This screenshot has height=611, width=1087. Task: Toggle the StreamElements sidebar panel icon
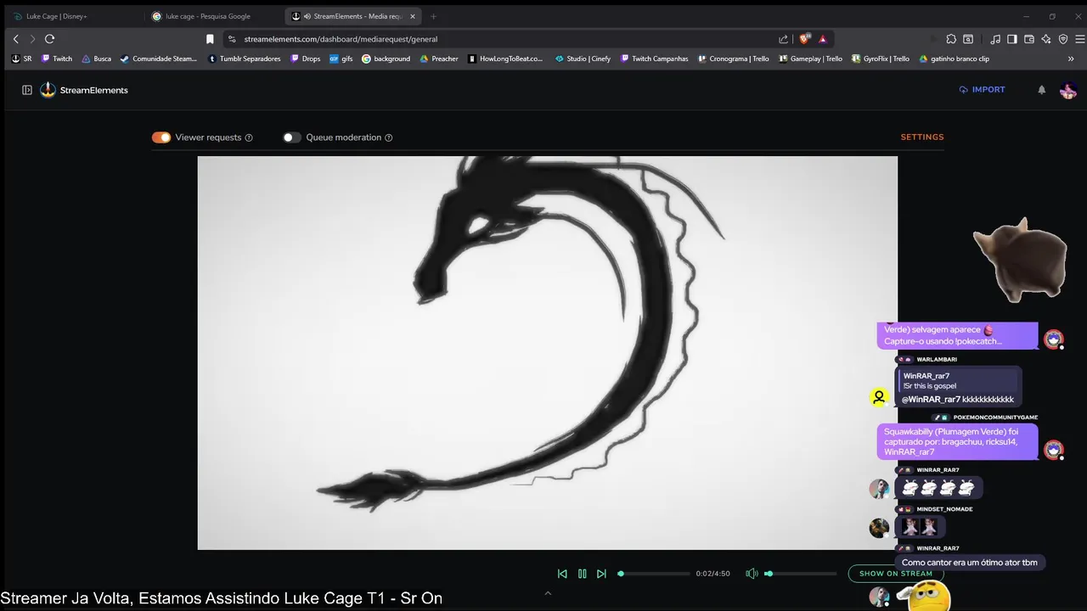click(27, 90)
